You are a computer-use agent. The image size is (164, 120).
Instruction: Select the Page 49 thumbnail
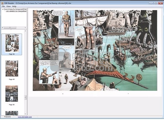tap(12, 68)
